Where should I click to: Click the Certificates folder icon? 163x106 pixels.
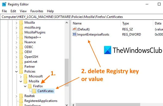[34, 91]
